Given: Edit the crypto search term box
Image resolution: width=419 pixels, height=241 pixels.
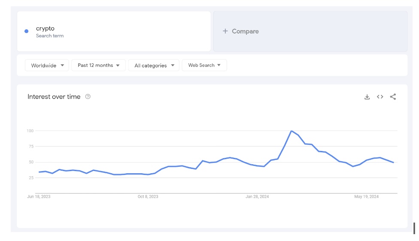Looking at the screenshot, I should 114,31.
